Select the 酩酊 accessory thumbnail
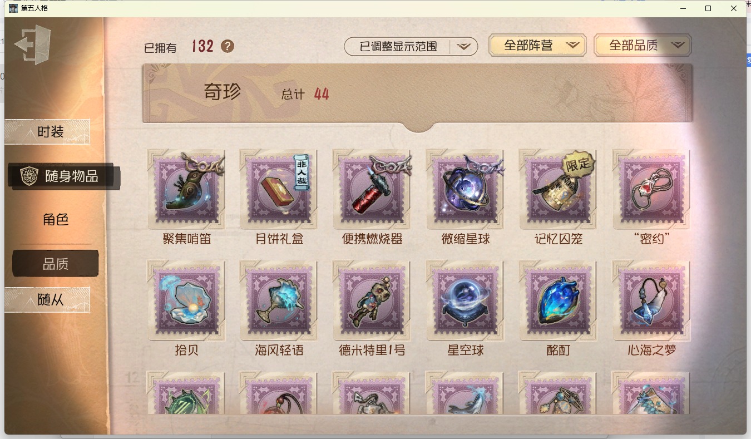Viewport: 751px width, 439px height. pyautogui.click(x=559, y=300)
